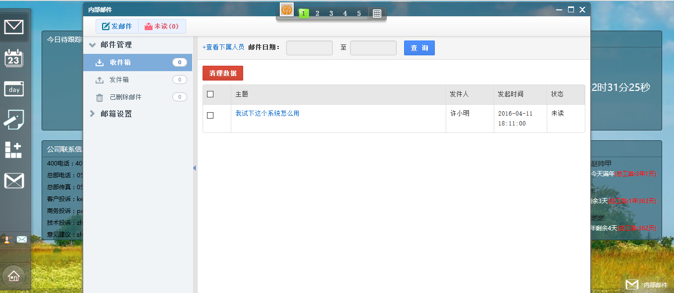674x293 pixels.
Task: Collapse the 邮件管理 section
Action: (x=92, y=44)
